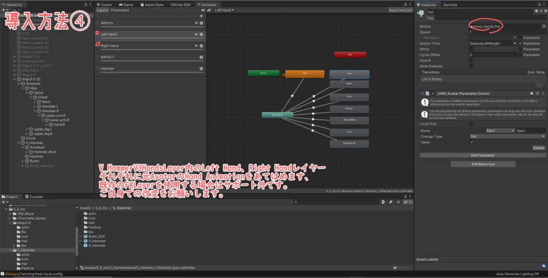Open settings gear for AllParts layer
548x278 pixels.
(201, 23)
